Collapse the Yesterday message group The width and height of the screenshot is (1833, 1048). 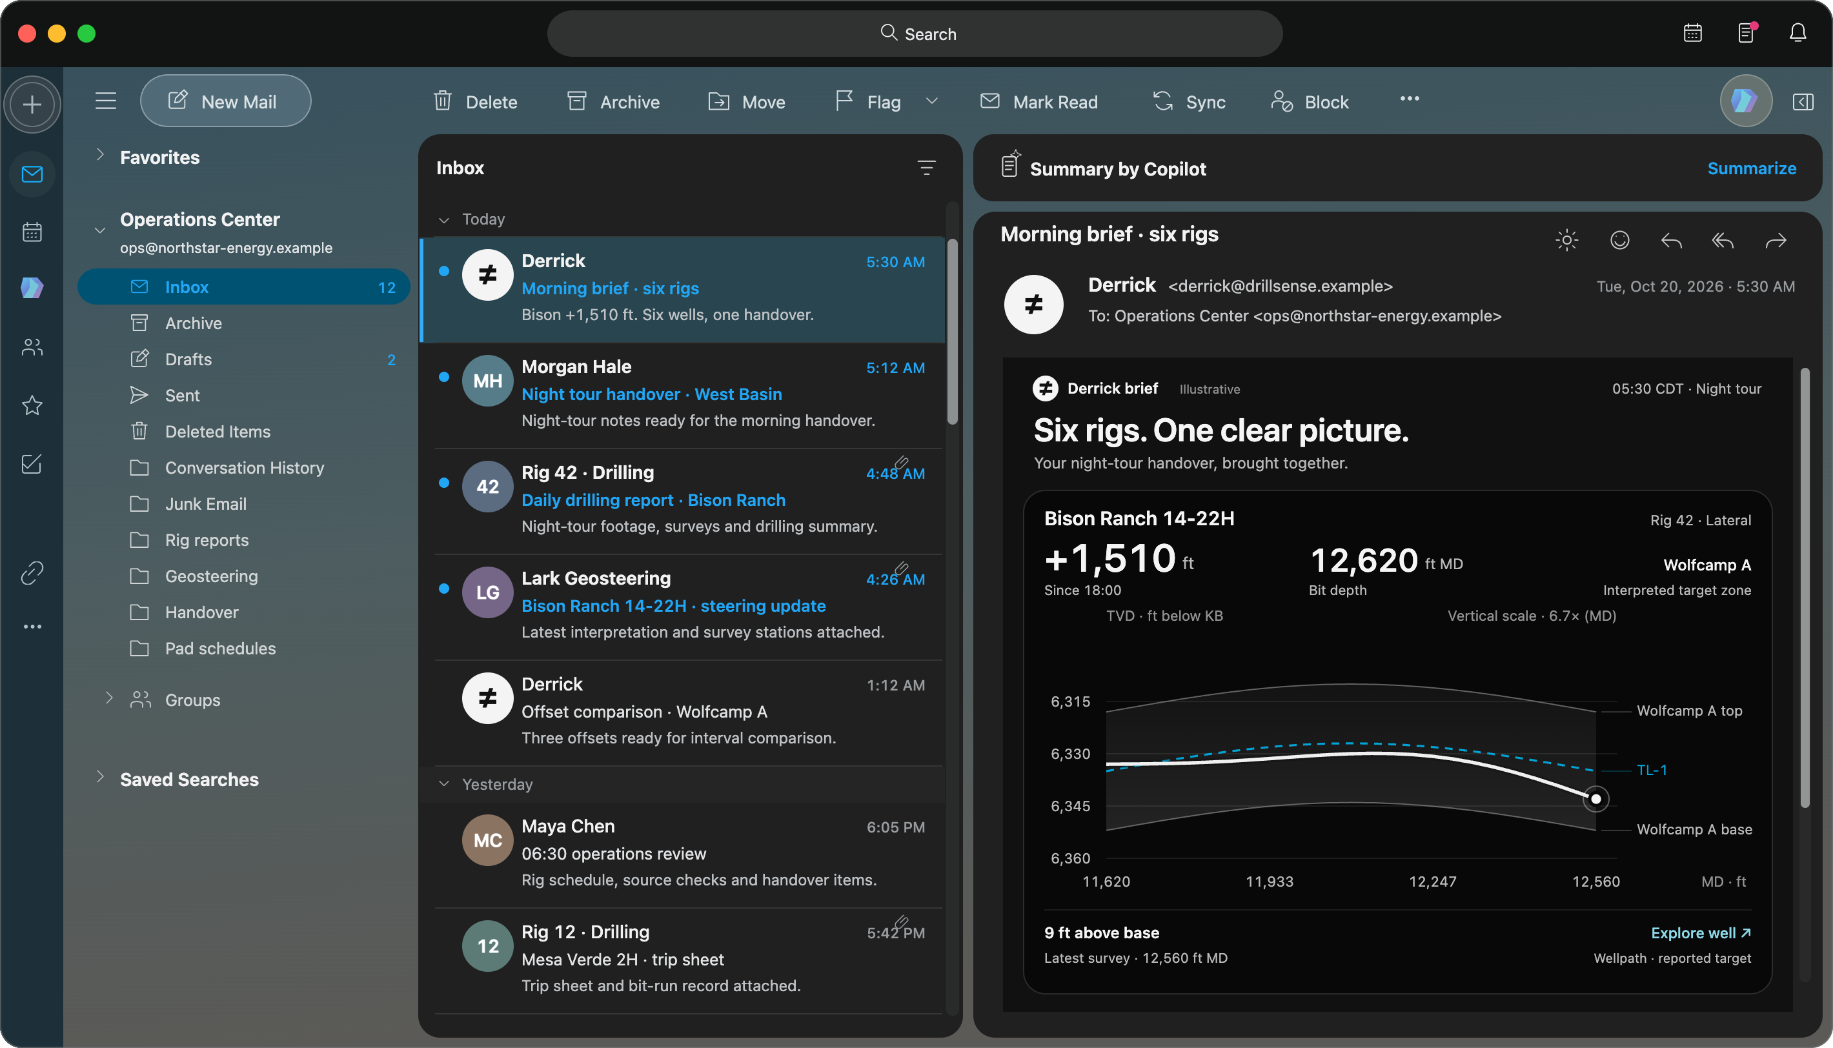click(x=444, y=784)
